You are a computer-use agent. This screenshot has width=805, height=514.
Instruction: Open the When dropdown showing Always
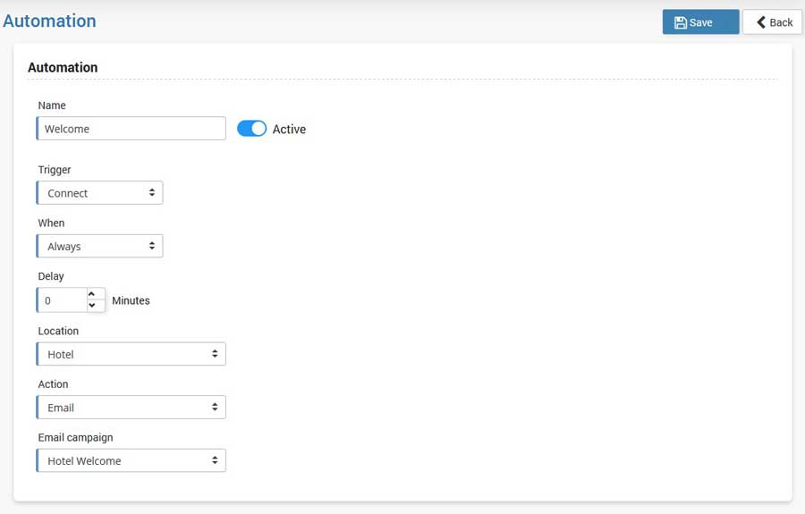point(100,246)
